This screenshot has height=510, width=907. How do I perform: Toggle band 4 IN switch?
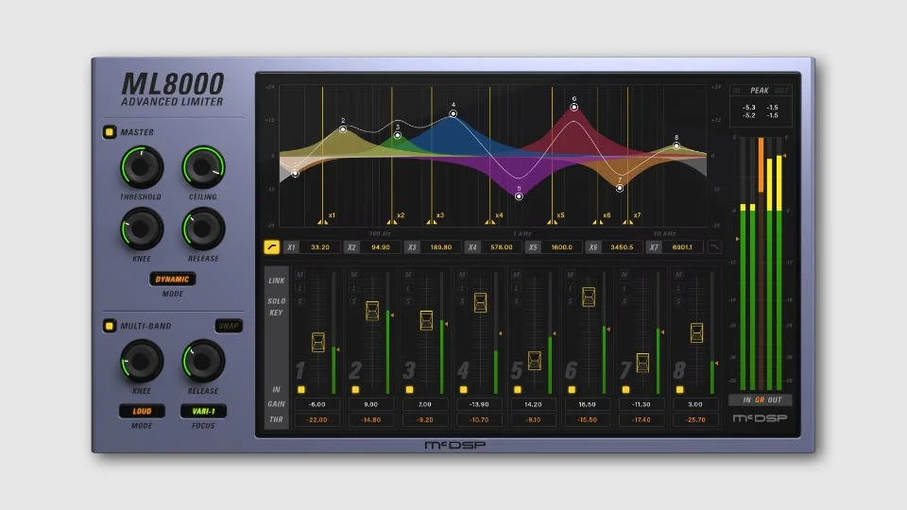(463, 390)
